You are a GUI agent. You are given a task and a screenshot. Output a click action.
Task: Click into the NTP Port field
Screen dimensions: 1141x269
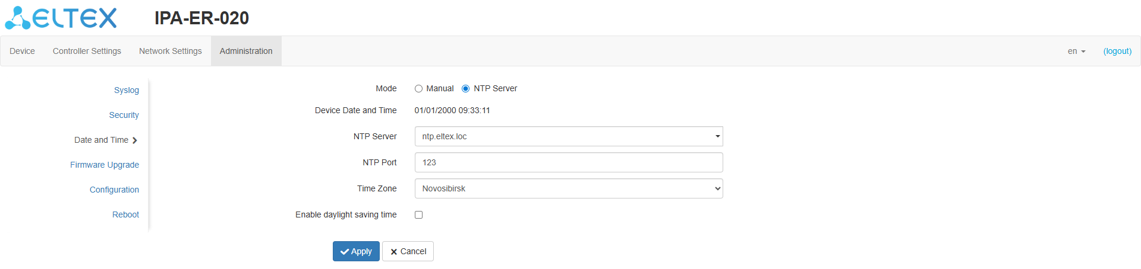coord(568,162)
